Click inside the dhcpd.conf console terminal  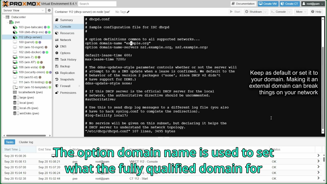(x=203, y=77)
